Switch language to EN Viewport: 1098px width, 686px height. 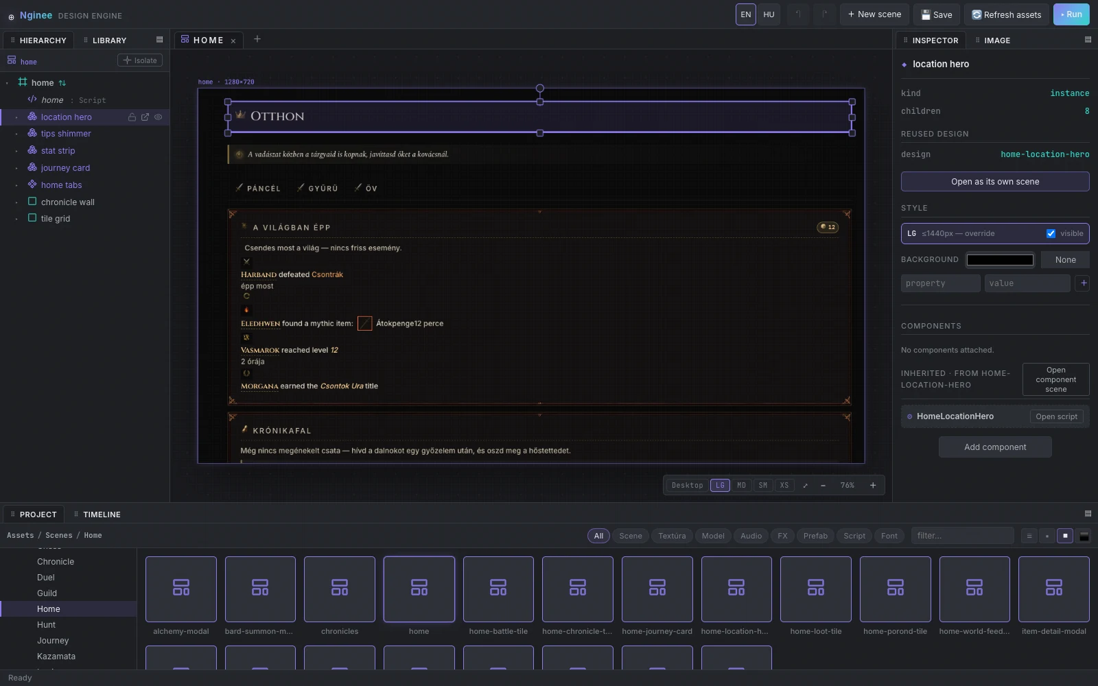746,14
